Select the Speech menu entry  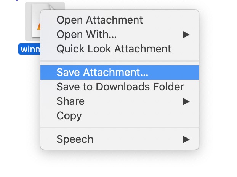point(75,139)
